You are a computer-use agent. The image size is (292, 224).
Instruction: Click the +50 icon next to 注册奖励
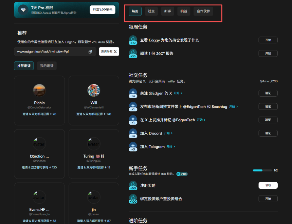(133, 185)
